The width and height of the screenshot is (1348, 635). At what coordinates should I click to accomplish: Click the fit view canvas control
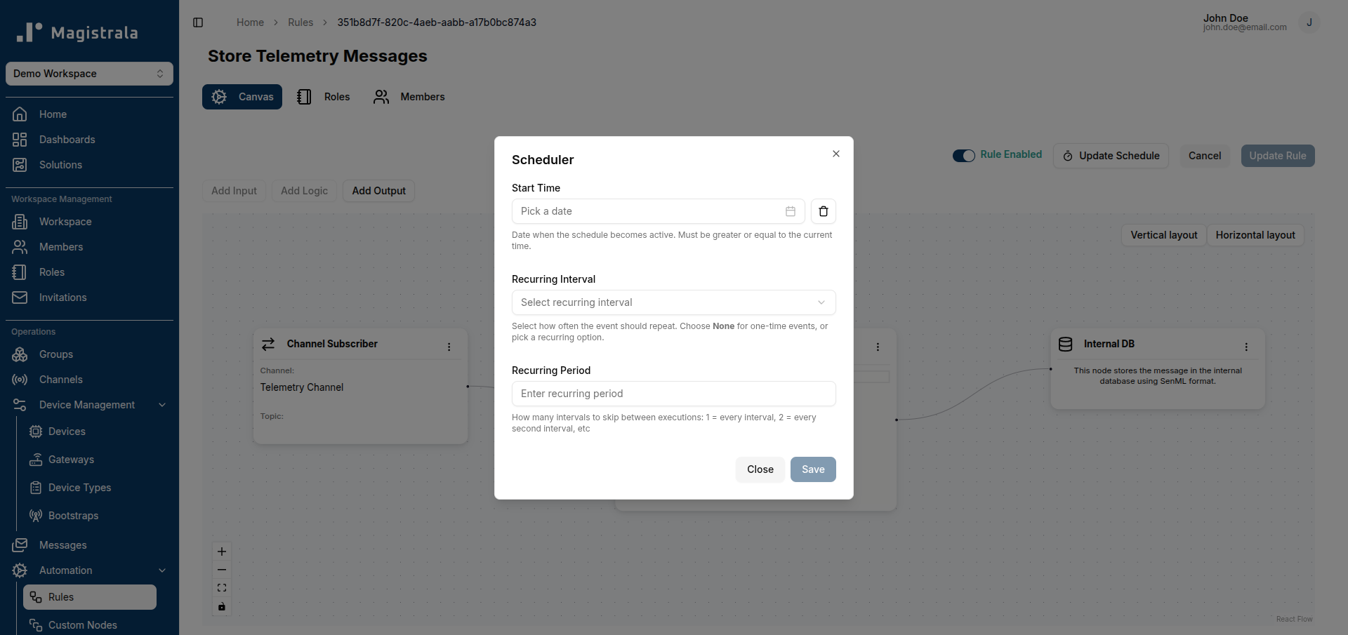coord(222,588)
